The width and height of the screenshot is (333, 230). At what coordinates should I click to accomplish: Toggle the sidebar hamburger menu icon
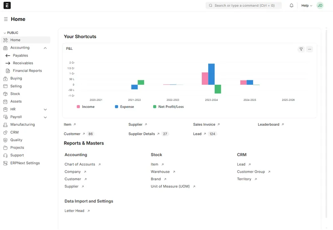point(6,19)
